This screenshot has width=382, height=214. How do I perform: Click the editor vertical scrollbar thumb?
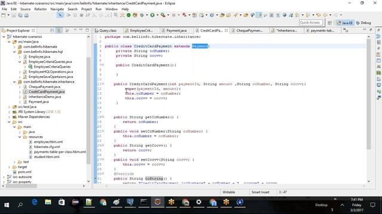pyautogui.click(x=369, y=94)
